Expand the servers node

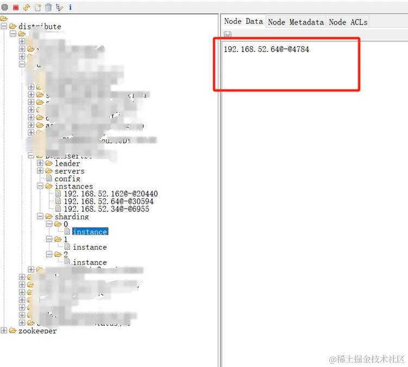40,170
